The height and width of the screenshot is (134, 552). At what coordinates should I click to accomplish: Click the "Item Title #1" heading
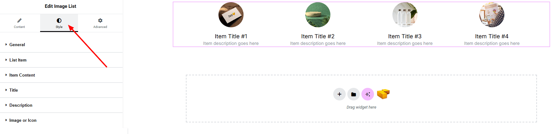[x=231, y=36]
